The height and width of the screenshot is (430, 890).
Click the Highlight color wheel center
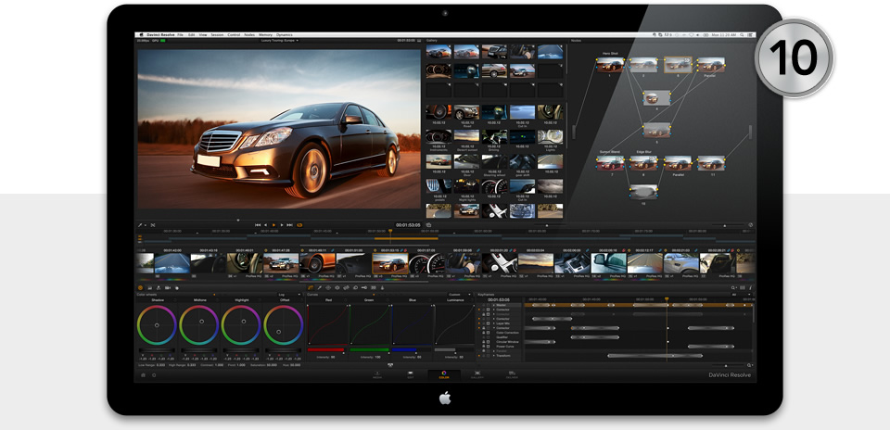click(241, 325)
